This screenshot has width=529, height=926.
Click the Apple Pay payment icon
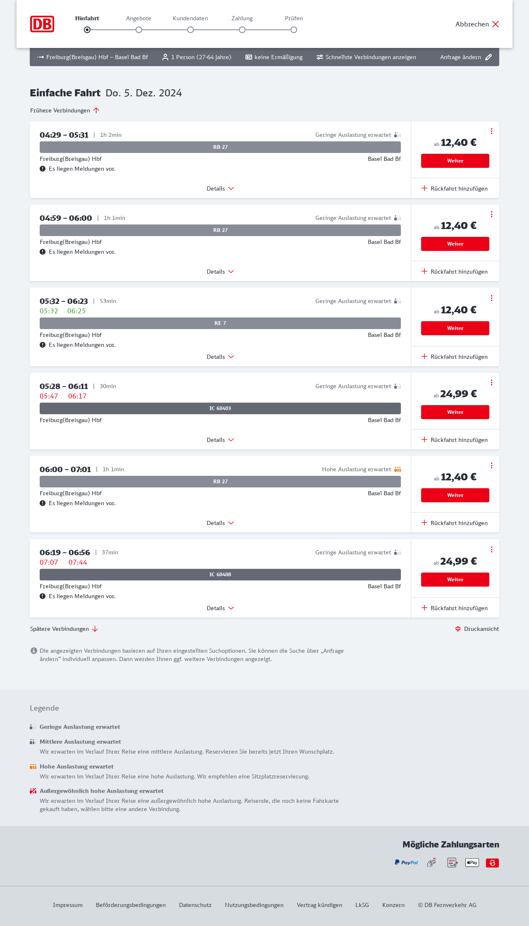472,862
